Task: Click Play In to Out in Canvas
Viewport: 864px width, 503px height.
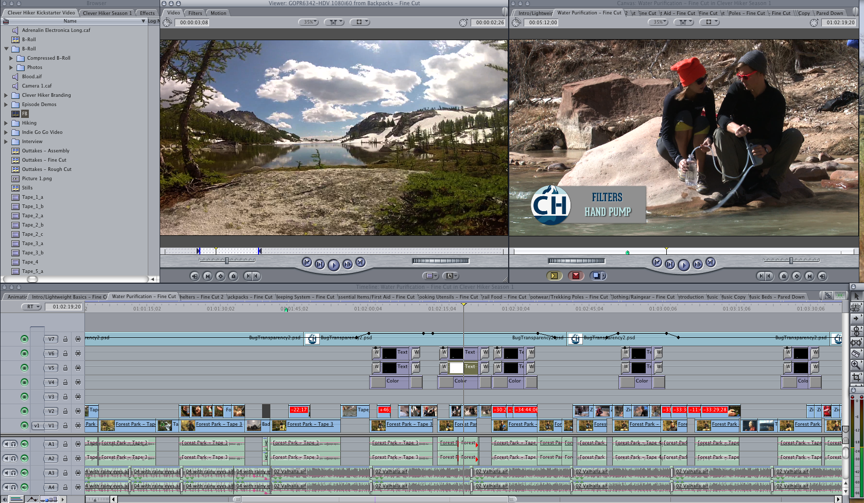Action: 670,265
